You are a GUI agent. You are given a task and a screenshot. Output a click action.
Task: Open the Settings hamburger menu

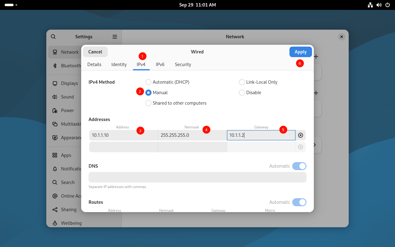[x=115, y=37]
